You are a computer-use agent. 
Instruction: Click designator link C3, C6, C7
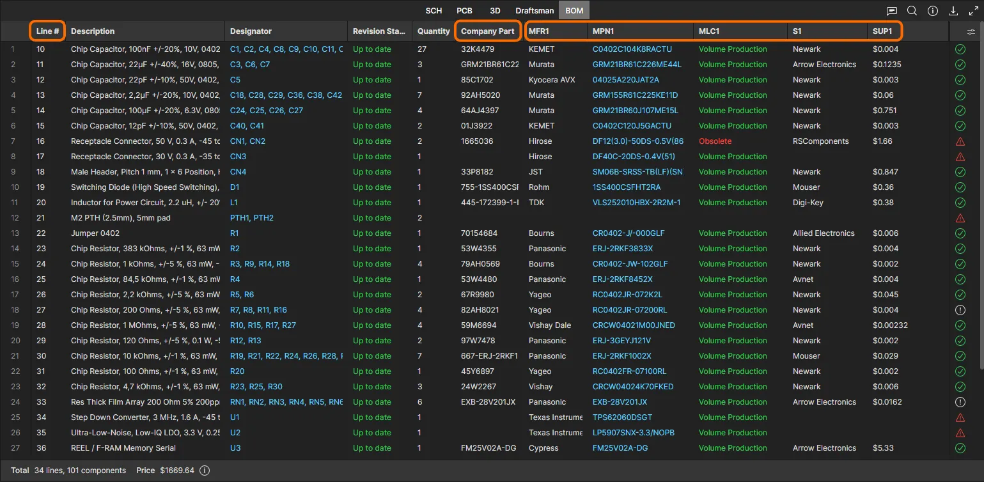pos(250,65)
